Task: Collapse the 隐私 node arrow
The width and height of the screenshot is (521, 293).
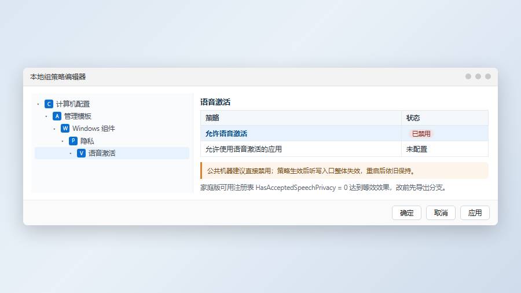Action: pos(63,141)
